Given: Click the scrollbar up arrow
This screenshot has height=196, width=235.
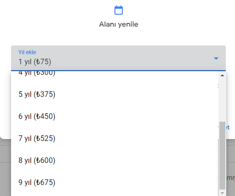Looking at the screenshot, I should [x=222, y=75].
